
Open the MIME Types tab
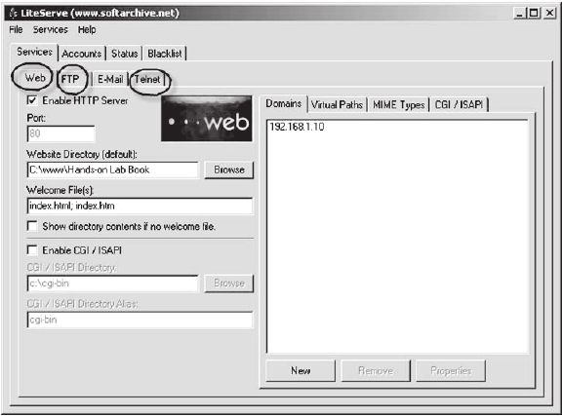398,105
